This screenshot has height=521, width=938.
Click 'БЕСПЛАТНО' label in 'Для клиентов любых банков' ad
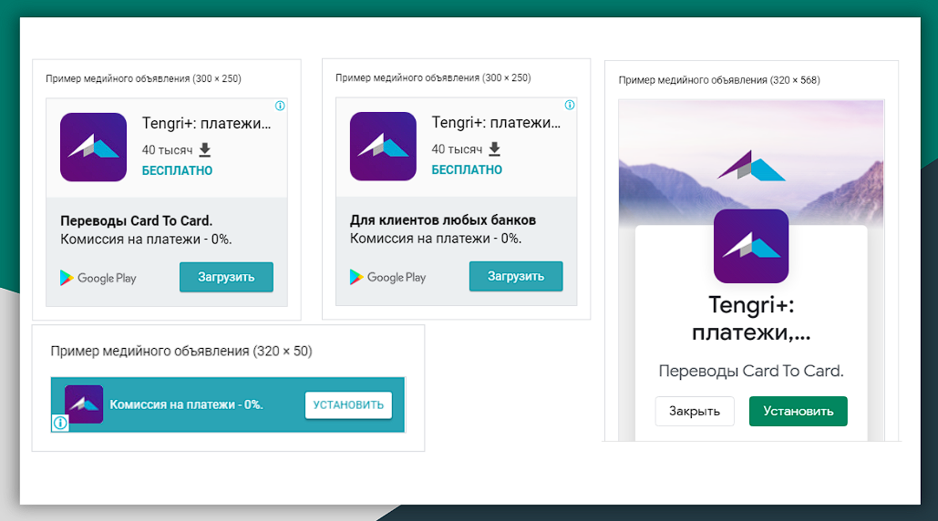[467, 170]
